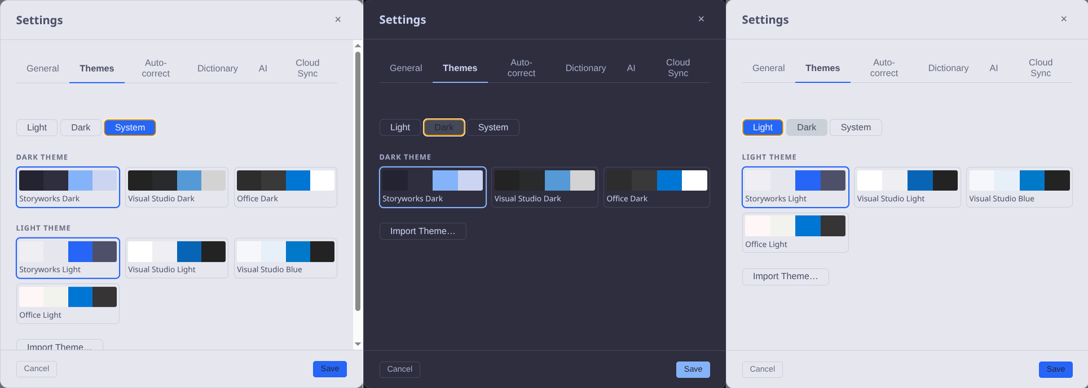Click scrollbar down arrow in left window
The width and height of the screenshot is (1088, 388).
coord(358,344)
